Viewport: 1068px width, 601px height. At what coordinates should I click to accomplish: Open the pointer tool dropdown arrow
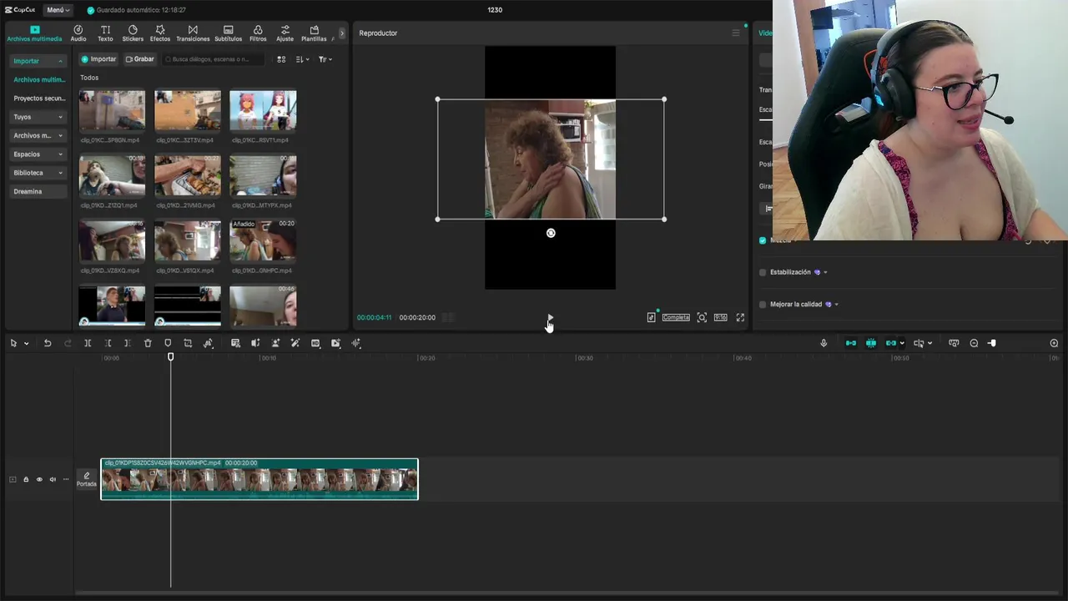(x=26, y=344)
